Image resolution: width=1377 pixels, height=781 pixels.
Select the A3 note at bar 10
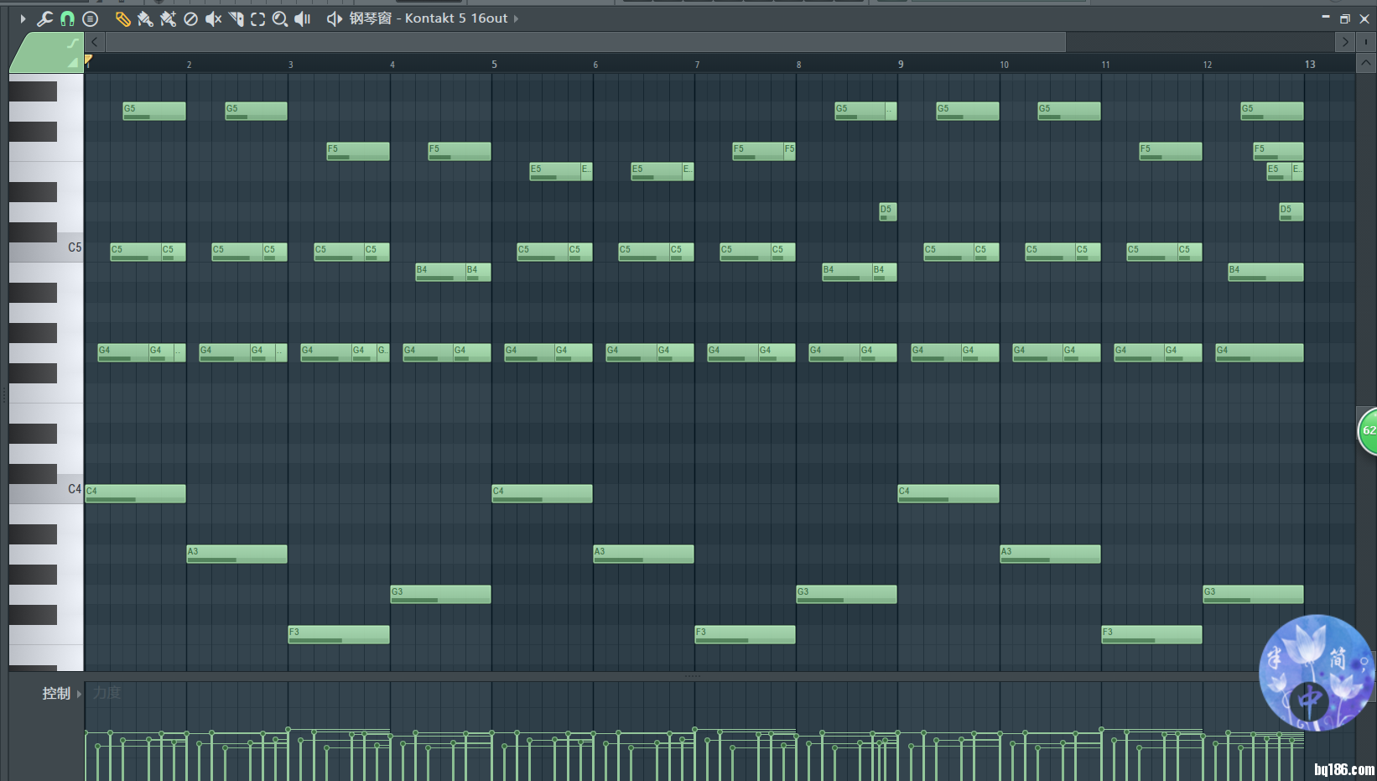(x=1050, y=555)
